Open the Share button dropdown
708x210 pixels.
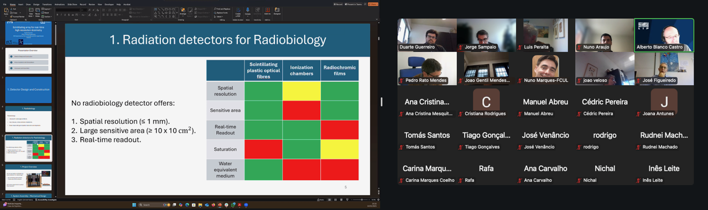(x=373, y=4)
